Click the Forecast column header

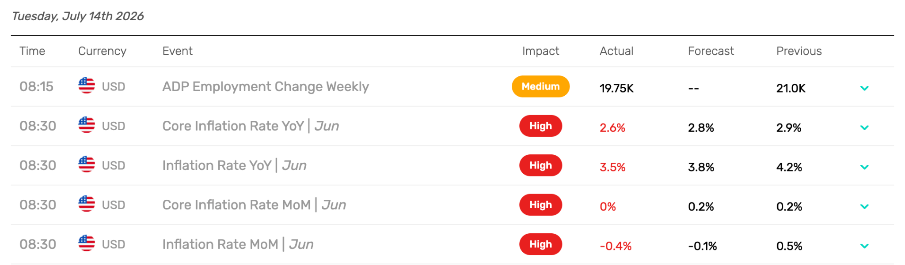tap(711, 51)
